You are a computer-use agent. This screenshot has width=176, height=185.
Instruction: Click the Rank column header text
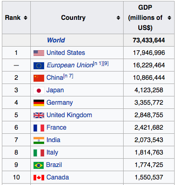13,18
